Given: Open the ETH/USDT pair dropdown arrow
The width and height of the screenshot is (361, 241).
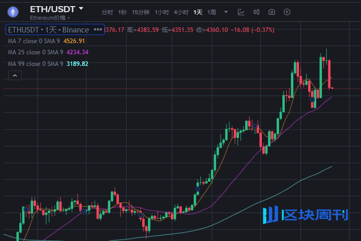Looking at the screenshot, I should coord(81,9).
